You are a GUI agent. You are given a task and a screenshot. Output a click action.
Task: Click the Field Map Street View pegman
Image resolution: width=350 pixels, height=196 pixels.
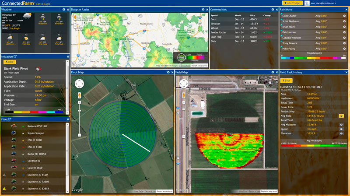tap(184, 95)
